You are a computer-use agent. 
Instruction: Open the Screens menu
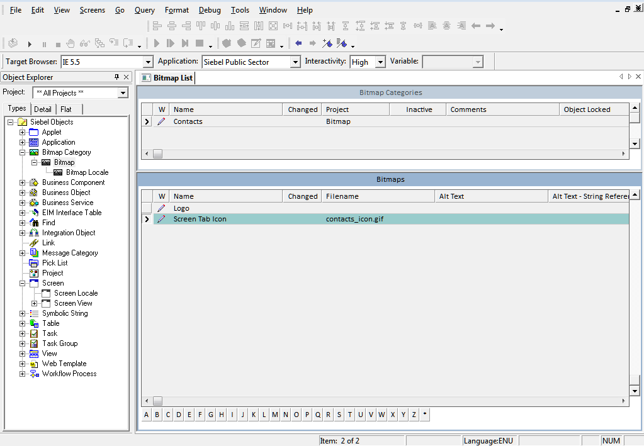pos(93,10)
